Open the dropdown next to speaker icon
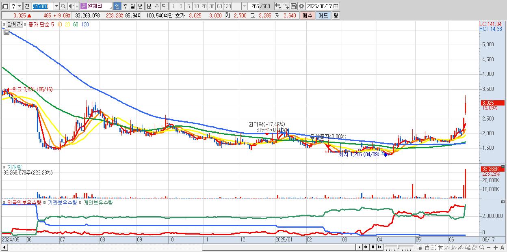The image size is (507, 252). 77,6
